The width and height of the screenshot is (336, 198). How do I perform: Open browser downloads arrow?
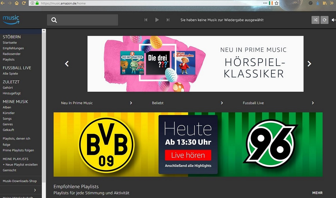click(x=317, y=3)
